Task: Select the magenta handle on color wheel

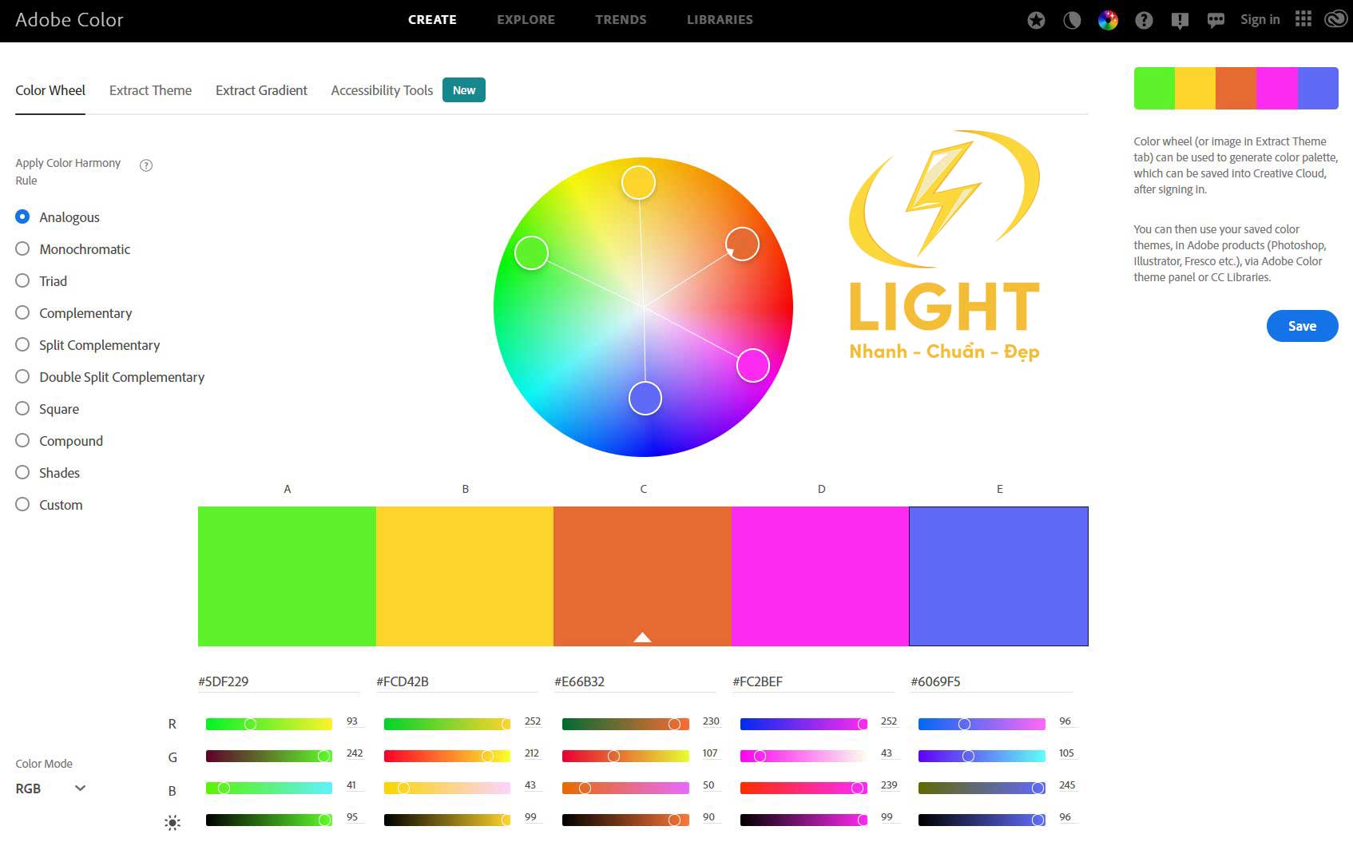Action: [752, 365]
